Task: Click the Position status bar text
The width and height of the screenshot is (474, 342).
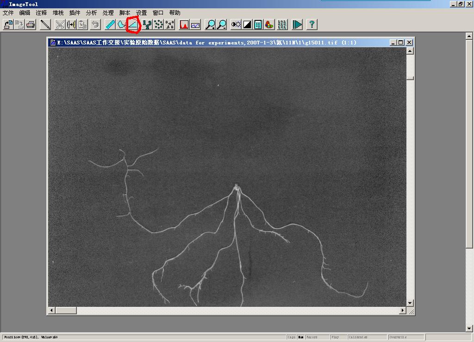Action: click(x=31, y=337)
